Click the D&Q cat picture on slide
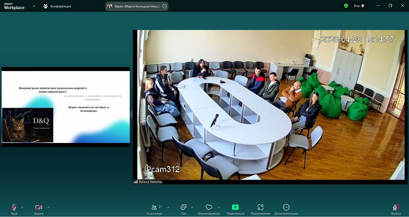 pos(28,125)
